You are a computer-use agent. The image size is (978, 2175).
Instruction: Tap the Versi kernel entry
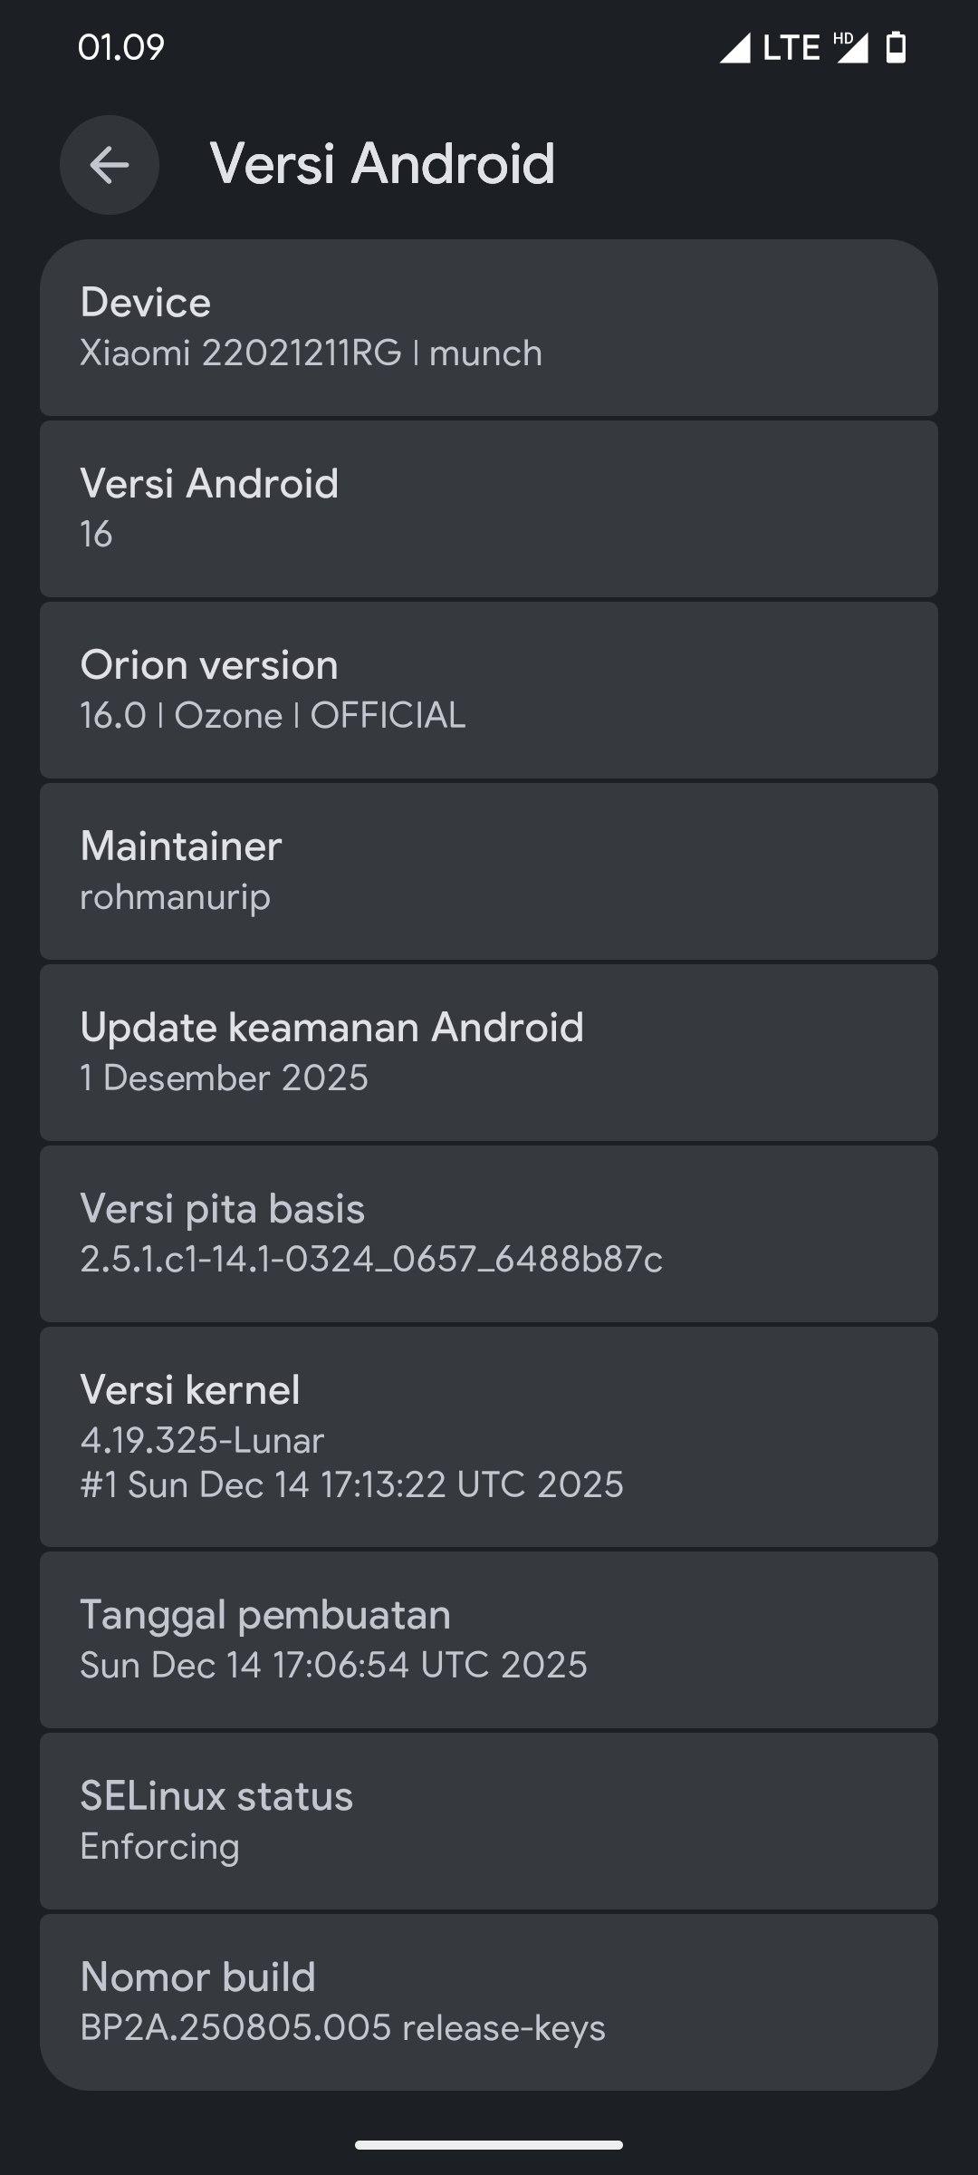point(489,1436)
